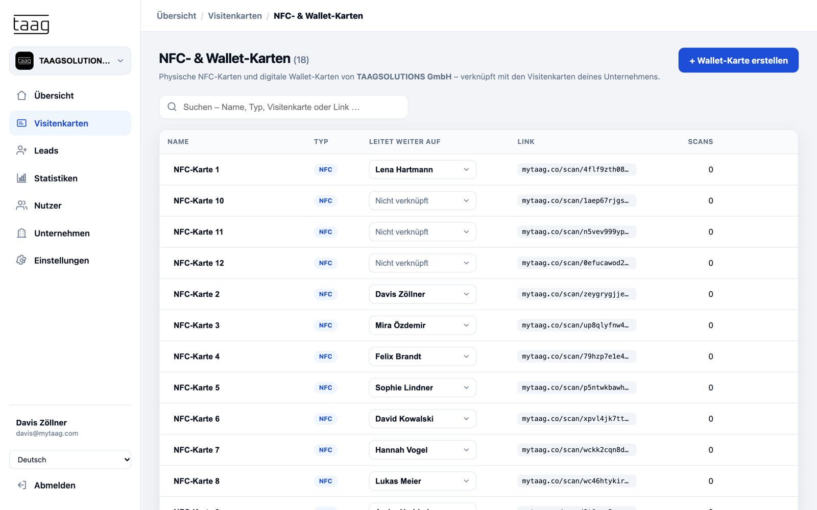Screen dimensions: 817x510
Task: Open the Deutsch language dropdown
Action: click(70, 460)
